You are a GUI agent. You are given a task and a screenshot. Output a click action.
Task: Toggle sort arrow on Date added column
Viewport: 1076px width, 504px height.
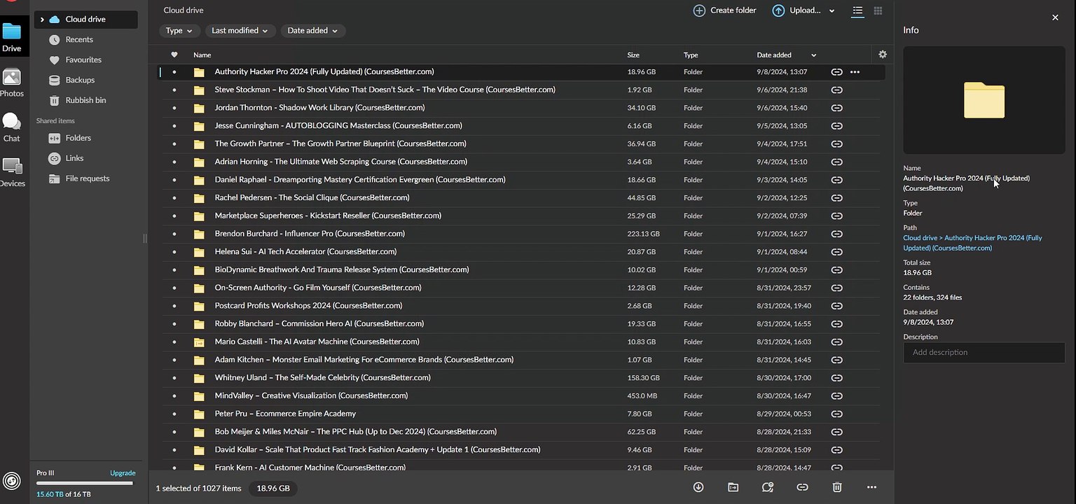click(x=813, y=55)
